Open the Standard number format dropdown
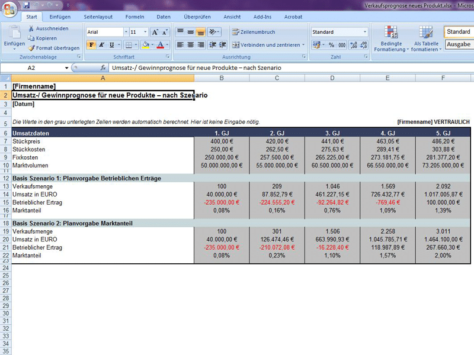Viewport: 474px width, 355px height. click(x=365, y=32)
